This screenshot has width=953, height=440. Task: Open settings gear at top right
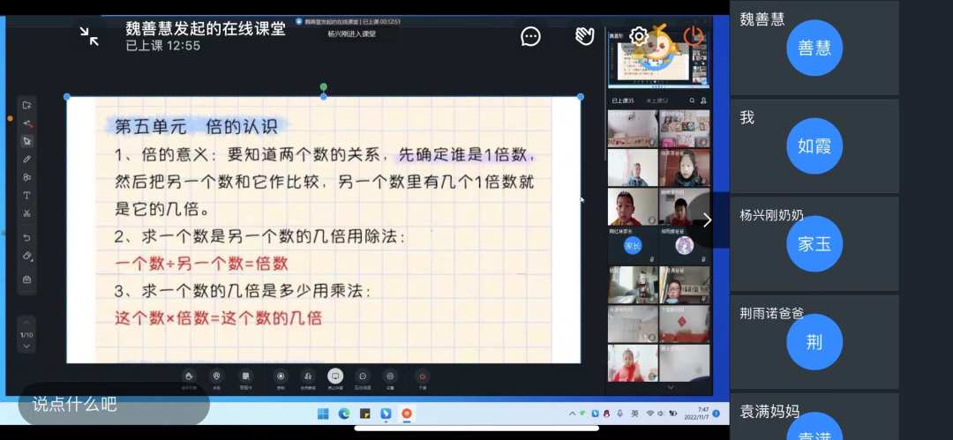coord(638,36)
